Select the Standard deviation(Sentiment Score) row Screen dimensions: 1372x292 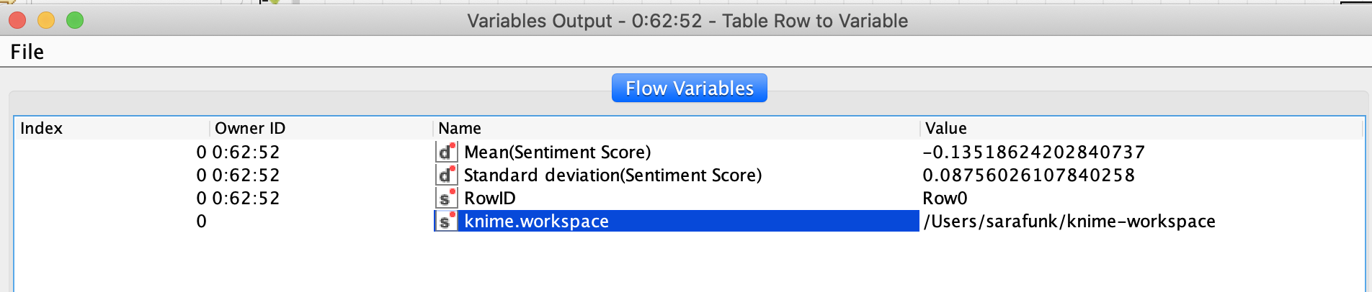coord(612,175)
